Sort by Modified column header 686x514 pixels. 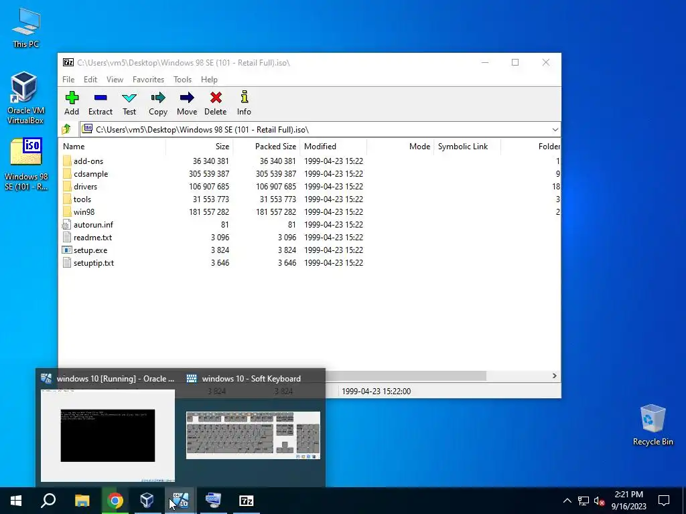pyautogui.click(x=334, y=147)
